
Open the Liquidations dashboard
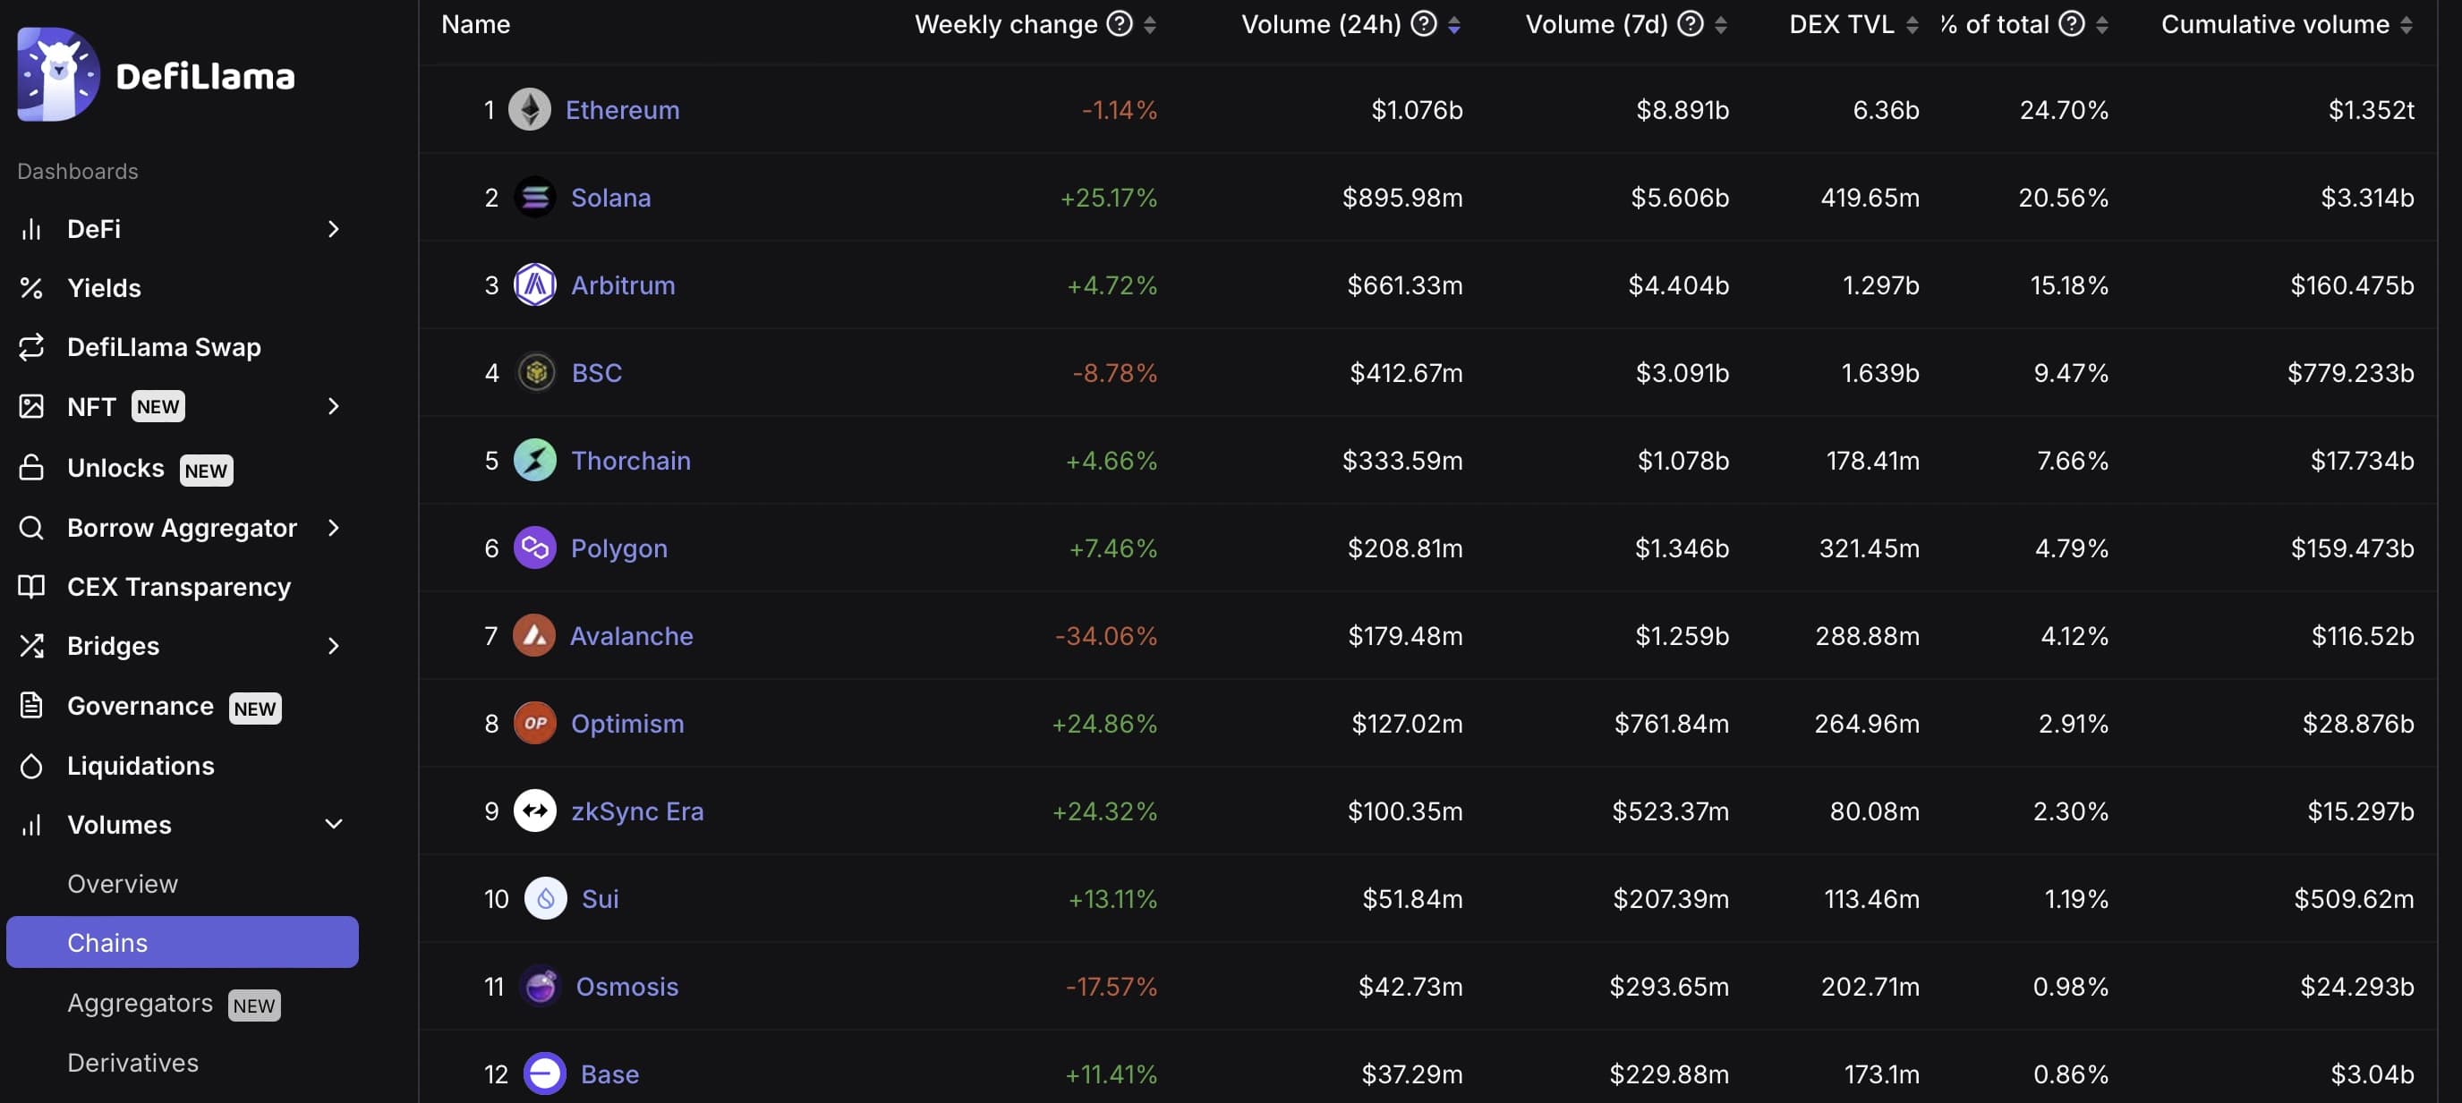(141, 766)
